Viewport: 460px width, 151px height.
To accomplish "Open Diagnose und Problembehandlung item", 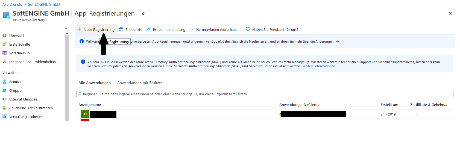I will pos(33,62).
